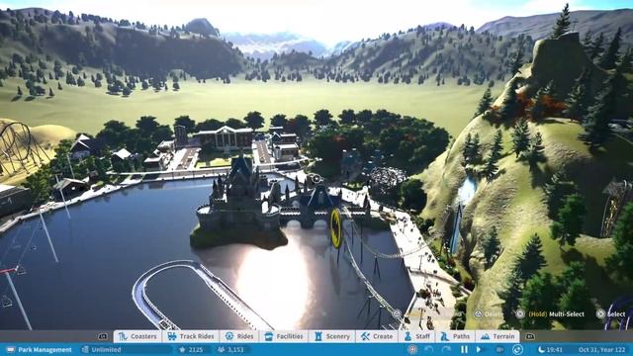633x356 pixels.
Task: Open the Facilities tab
Action: (x=284, y=336)
